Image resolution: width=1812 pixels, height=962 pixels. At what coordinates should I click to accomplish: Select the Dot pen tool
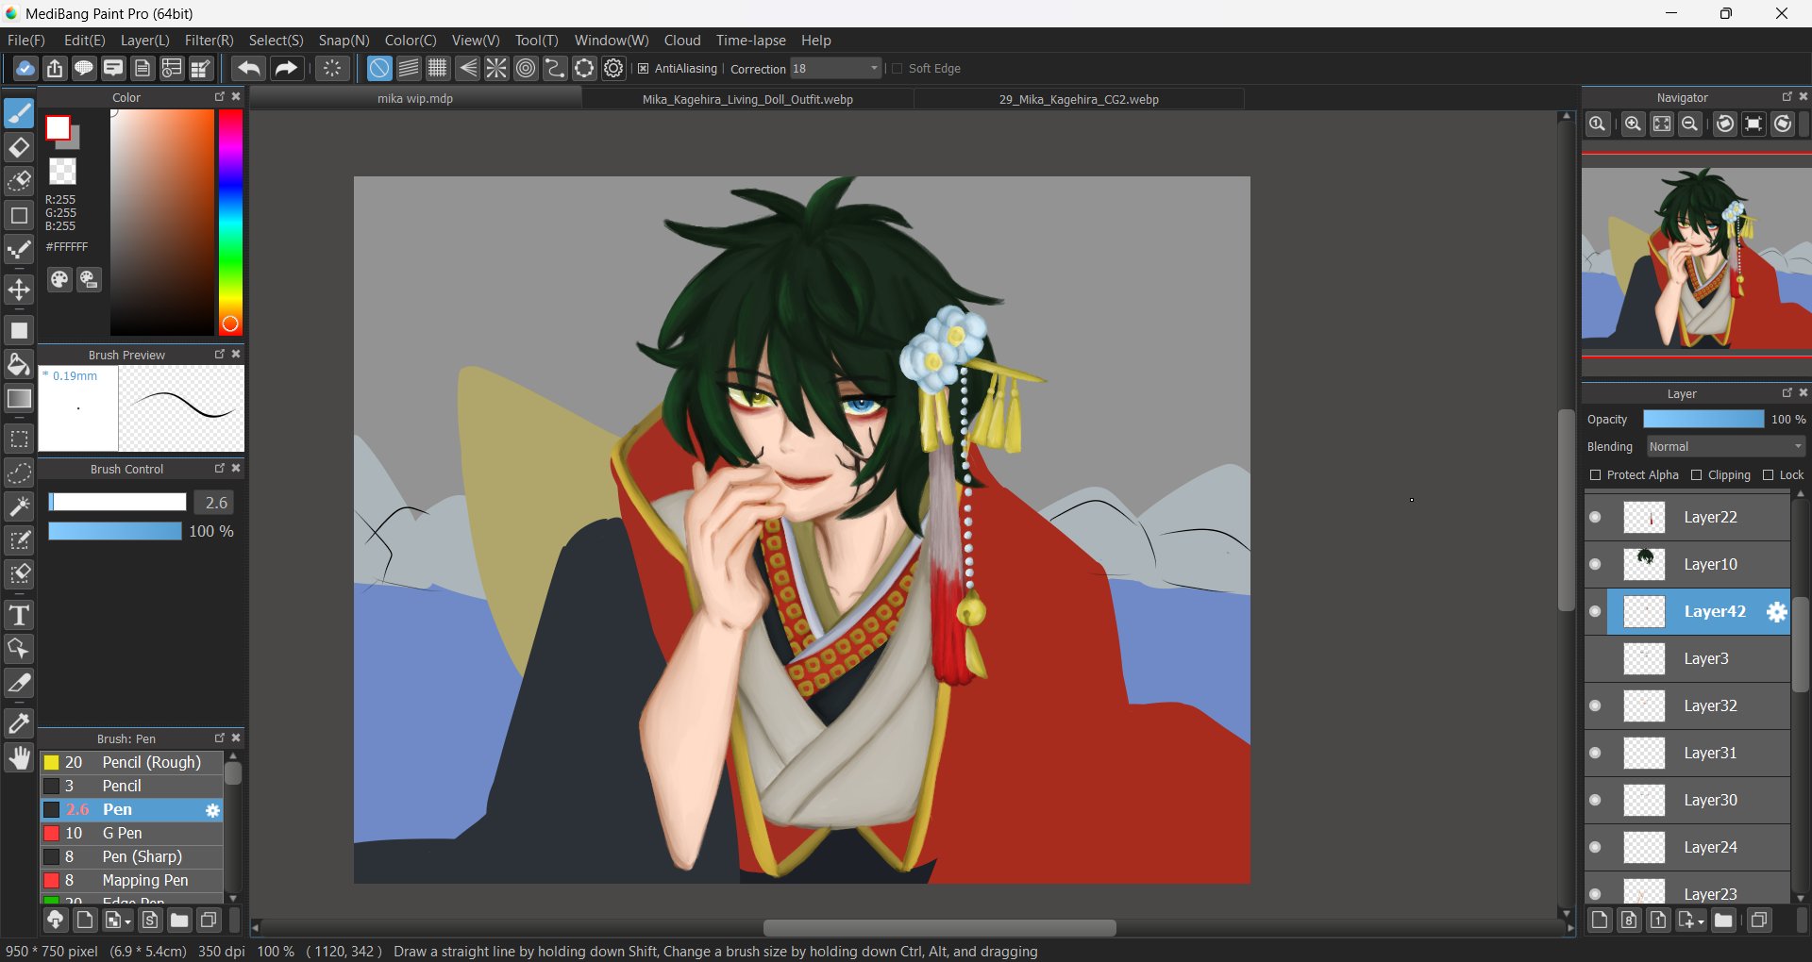tap(19, 250)
